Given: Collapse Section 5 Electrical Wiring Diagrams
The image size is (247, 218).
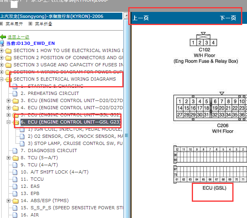Looking at the screenshot, I should (x=2, y=79).
